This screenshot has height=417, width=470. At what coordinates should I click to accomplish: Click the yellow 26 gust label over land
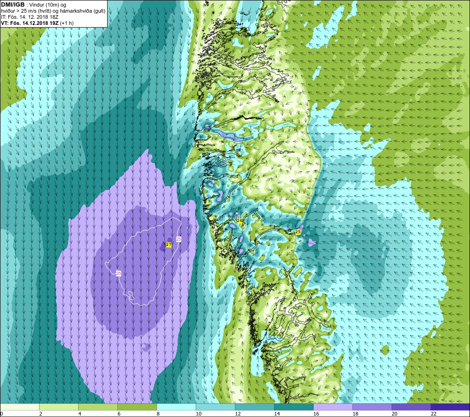pyautogui.click(x=240, y=220)
